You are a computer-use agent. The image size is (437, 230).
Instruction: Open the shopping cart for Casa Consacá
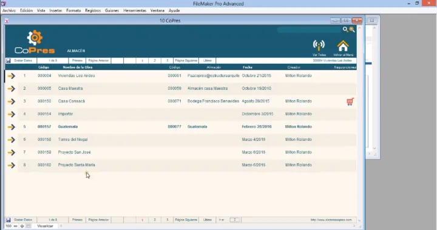pyautogui.click(x=350, y=101)
